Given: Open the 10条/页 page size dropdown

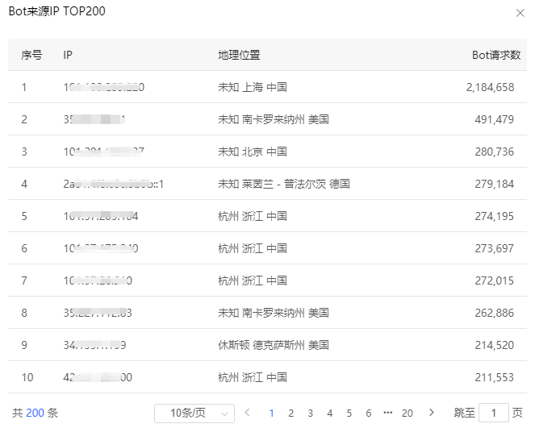Looking at the screenshot, I should click(194, 413).
